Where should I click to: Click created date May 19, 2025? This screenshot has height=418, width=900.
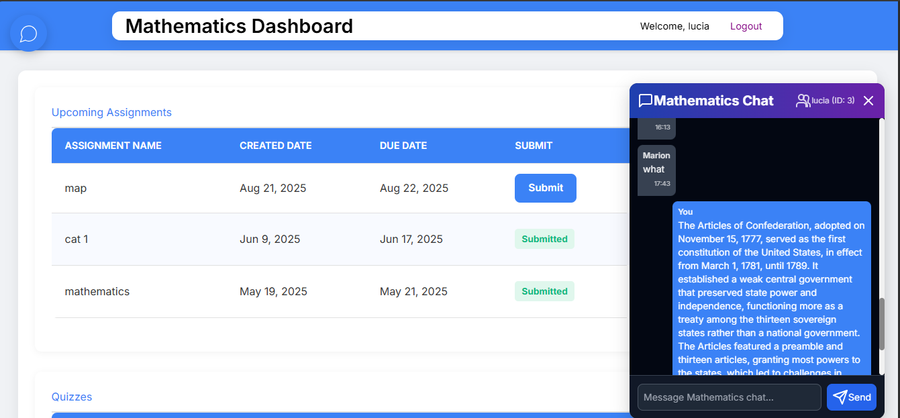(273, 292)
